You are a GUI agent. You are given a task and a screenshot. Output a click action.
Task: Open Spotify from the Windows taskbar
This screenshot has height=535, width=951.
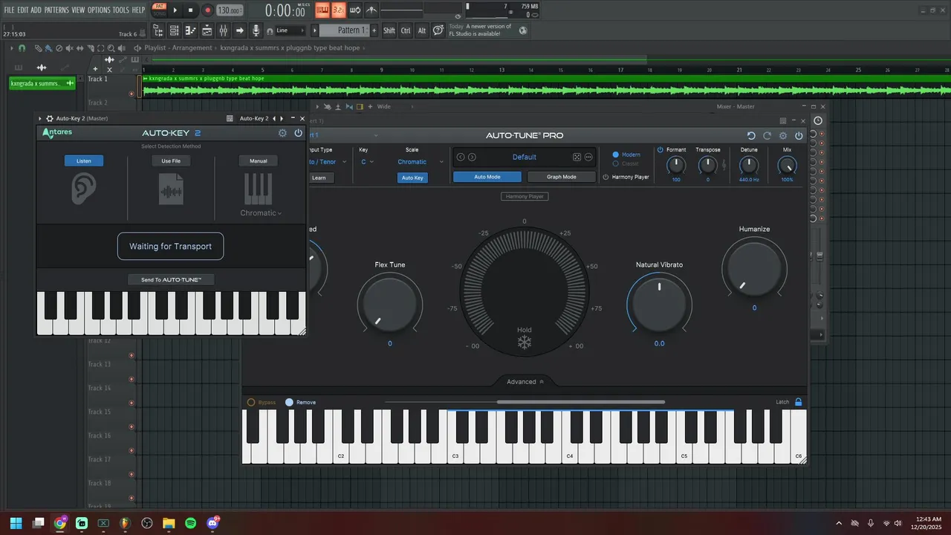[x=190, y=523]
